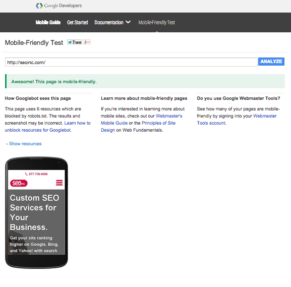
Task: Click the phone number 877-736-0006 in preview
Action: pyautogui.click(x=36, y=174)
